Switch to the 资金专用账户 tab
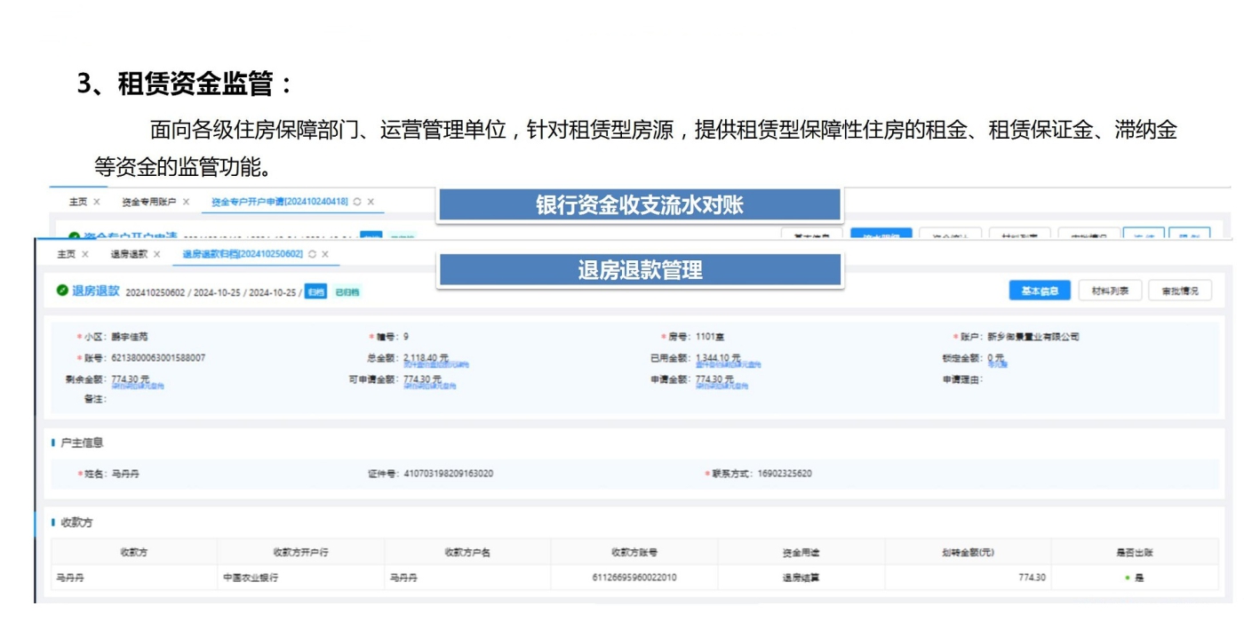Viewport: 1244px width, 622px height. click(148, 203)
